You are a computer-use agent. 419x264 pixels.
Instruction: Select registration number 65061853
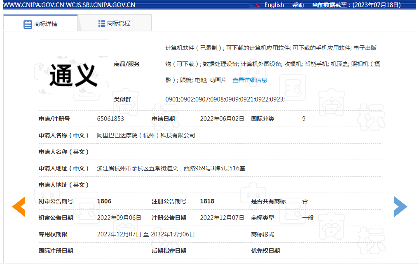tap(110, 119)
